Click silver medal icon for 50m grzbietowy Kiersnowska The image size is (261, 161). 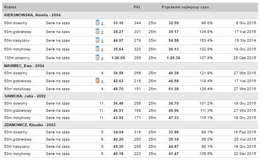(x=97, y=32)
